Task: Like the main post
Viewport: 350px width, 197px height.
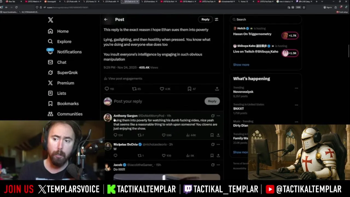Action: 162,89
